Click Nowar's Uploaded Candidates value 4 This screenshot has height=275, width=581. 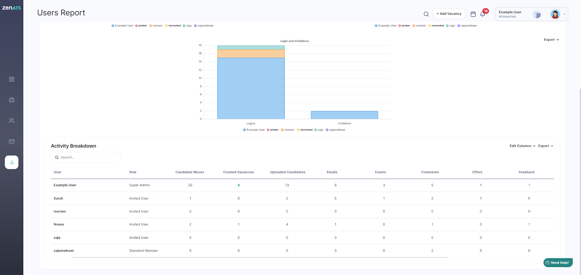click(287, 225)
